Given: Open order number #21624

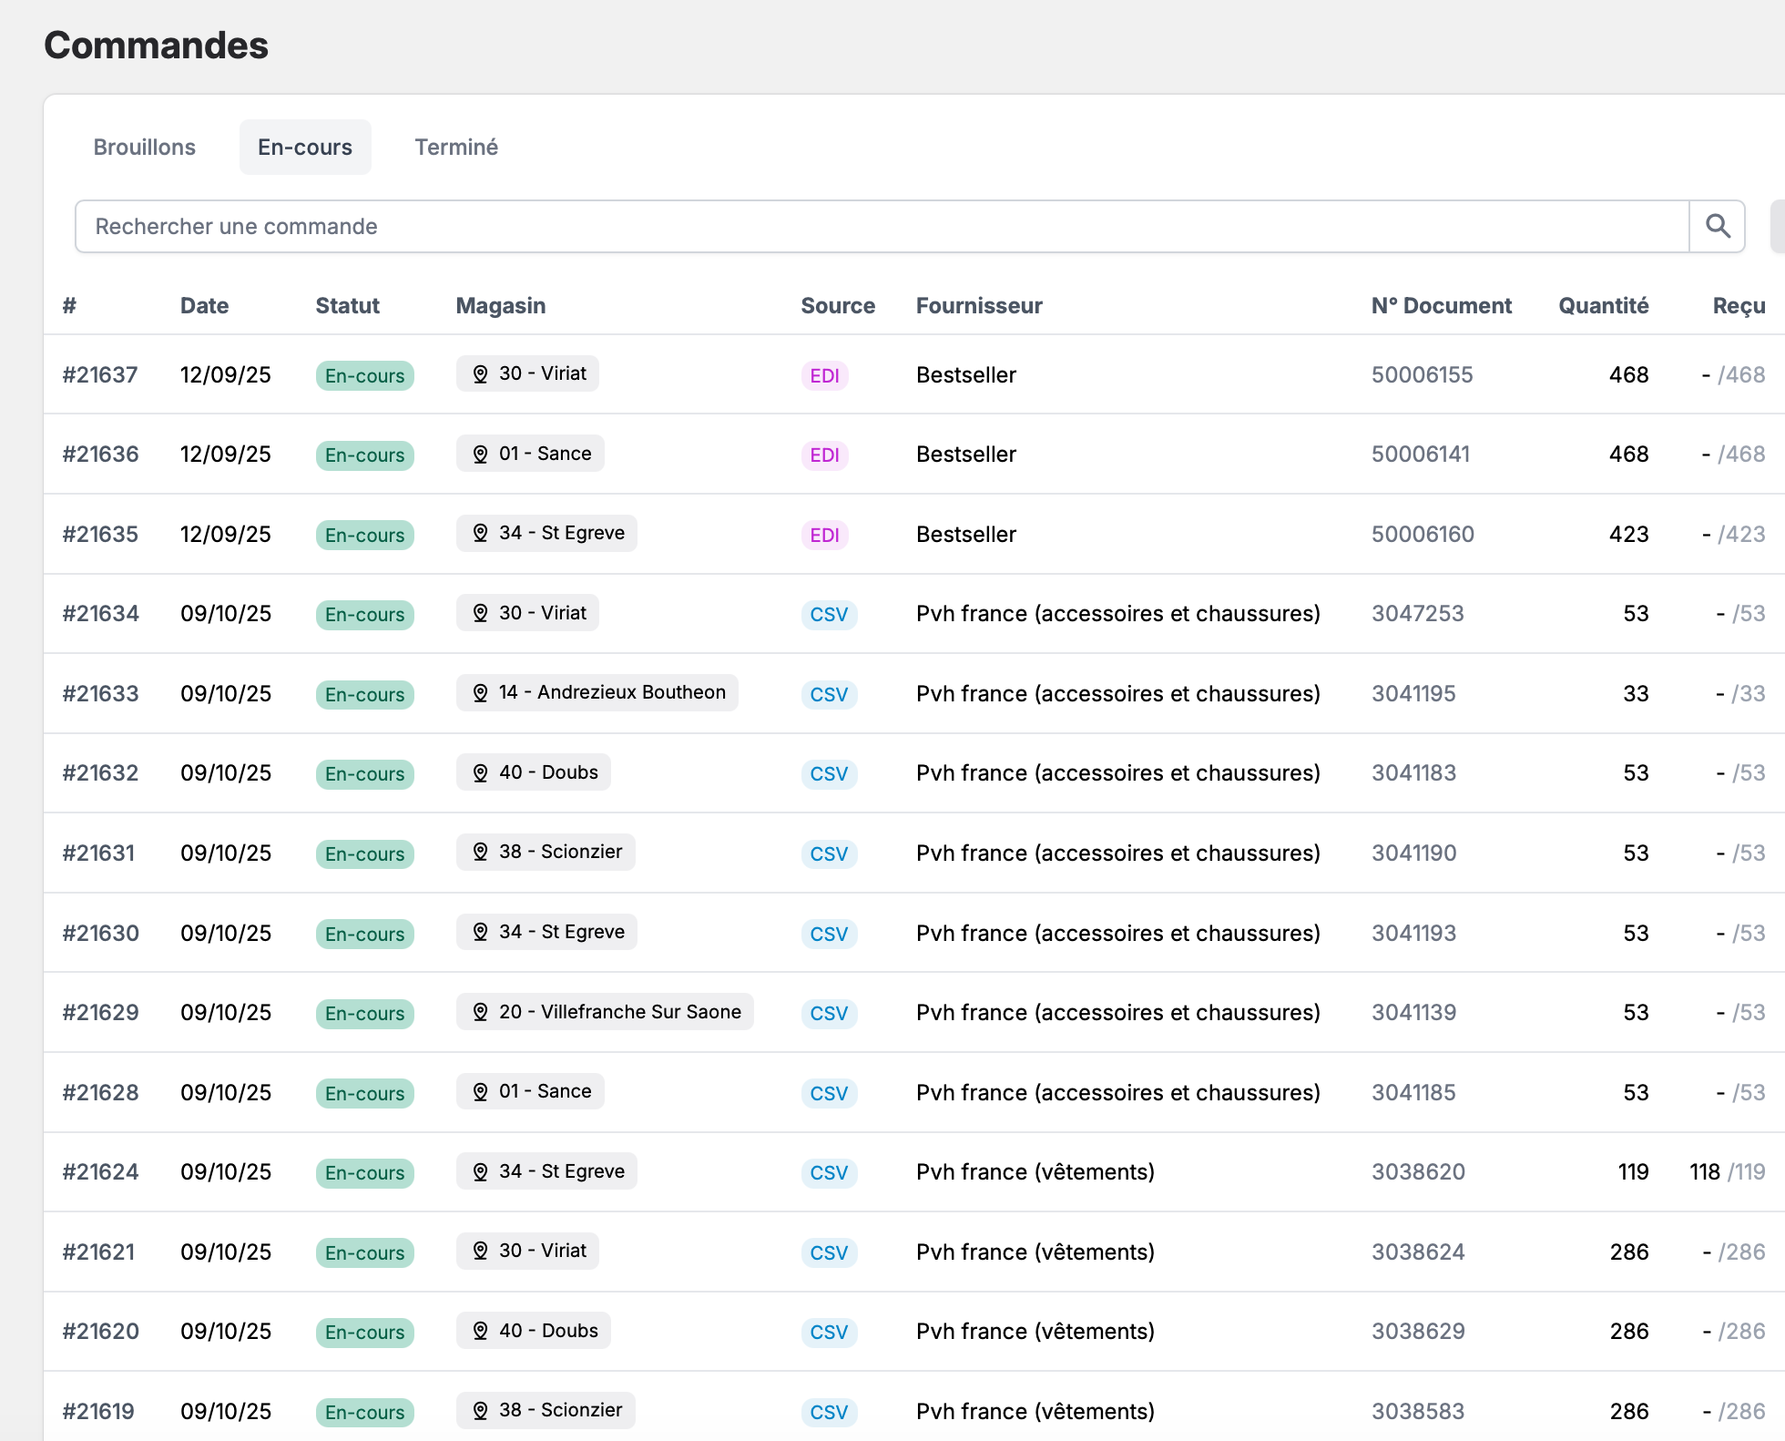Looking at the screenshot, I should 100,1172.
